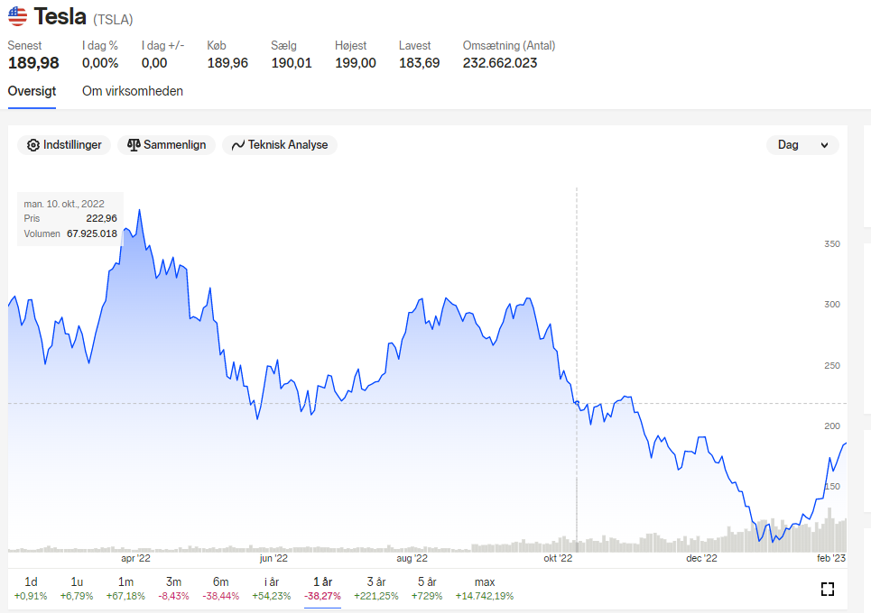Click the jun '22 axis label

(273, 558)
